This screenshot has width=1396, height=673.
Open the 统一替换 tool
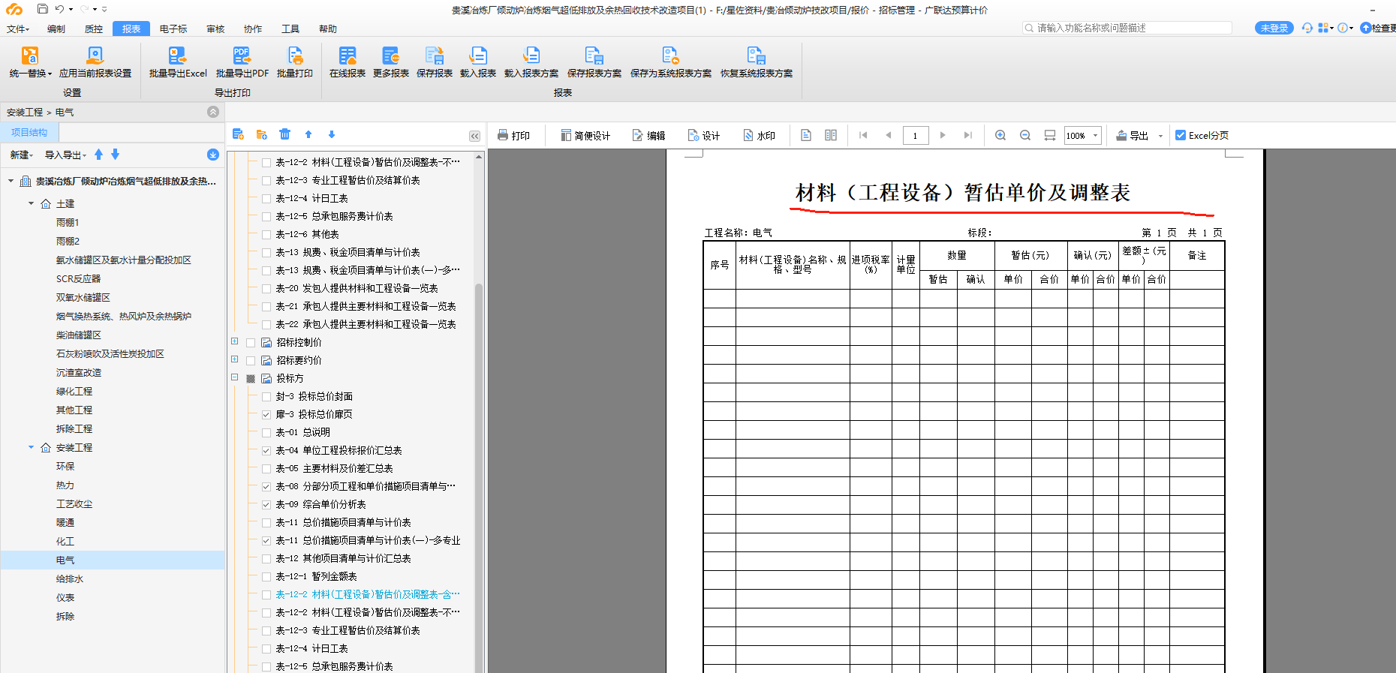30,62
